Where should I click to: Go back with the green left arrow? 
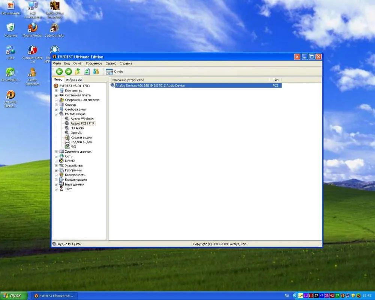click(x=59, y=71)
